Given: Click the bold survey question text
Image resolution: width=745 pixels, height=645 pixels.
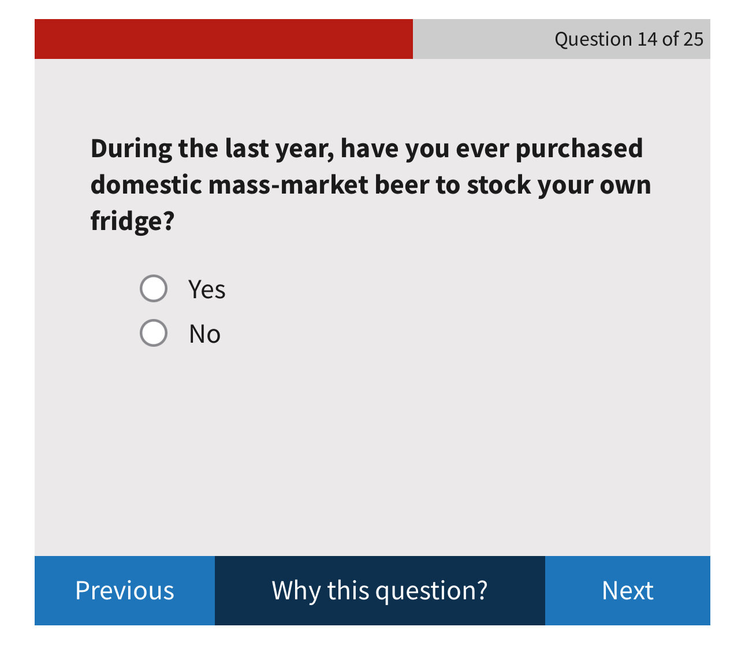Looking at the screenshot, I should [x=371, y=184].
